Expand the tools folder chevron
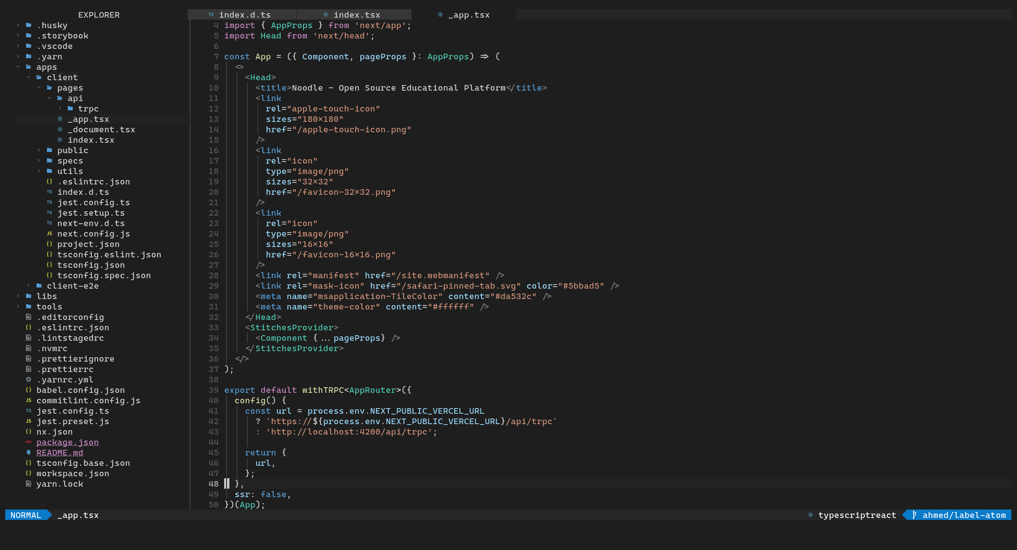1017x550 pixels. [18, 307]
